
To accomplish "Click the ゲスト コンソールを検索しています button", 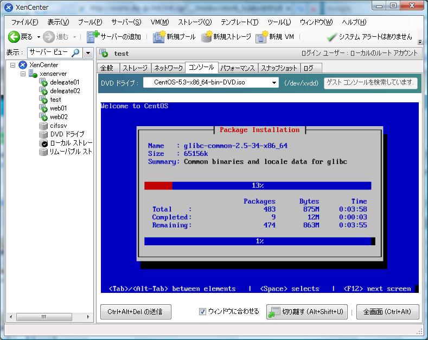I will [370, 83].
